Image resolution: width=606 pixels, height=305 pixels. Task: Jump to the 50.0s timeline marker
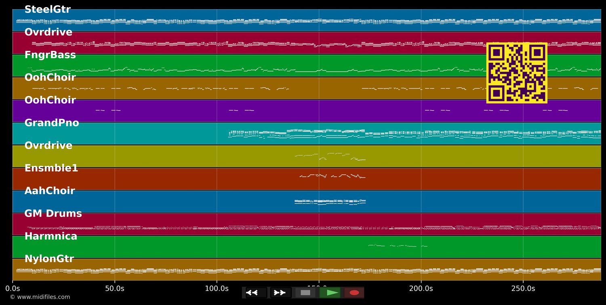[x=115, y=288]
